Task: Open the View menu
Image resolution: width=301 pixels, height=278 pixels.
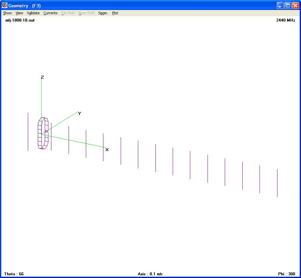Action: tap(19, 13)
